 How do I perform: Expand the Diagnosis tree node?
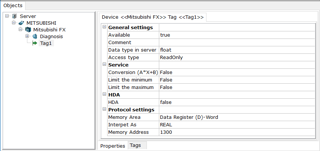point(27,36)
